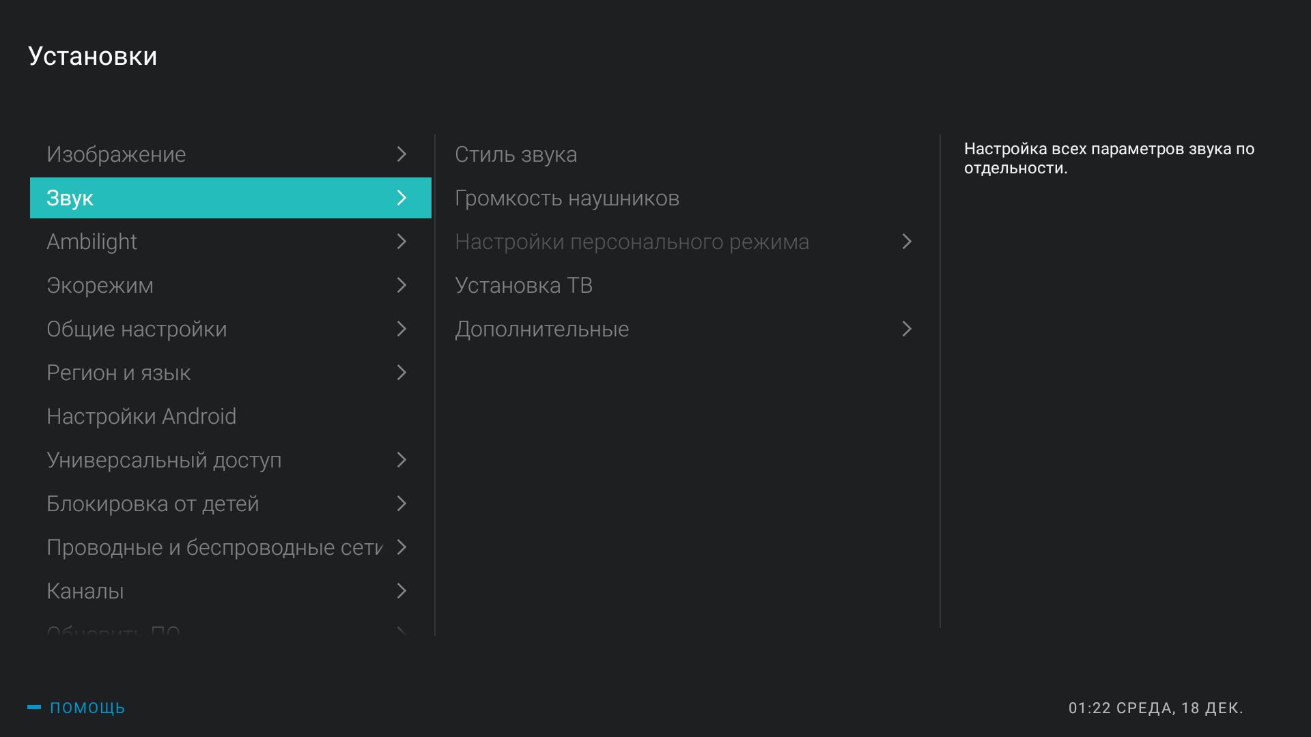
Task: Open Проводные и беспроводные сети
Action: pos(231,547)
